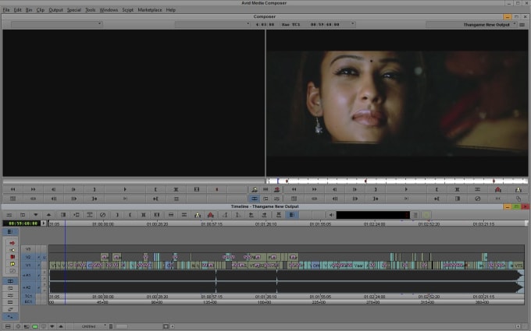This screenshot has width=531, height=331.
Task: Click Fast Forward in the source monitor controls
Action: [x=33, y=189]
